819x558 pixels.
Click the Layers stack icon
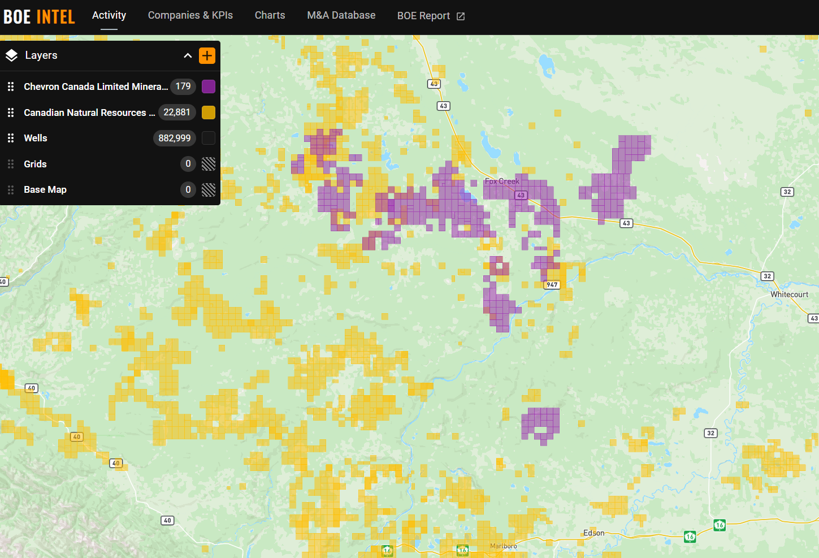pyautogui.click(x=11, y=55)
